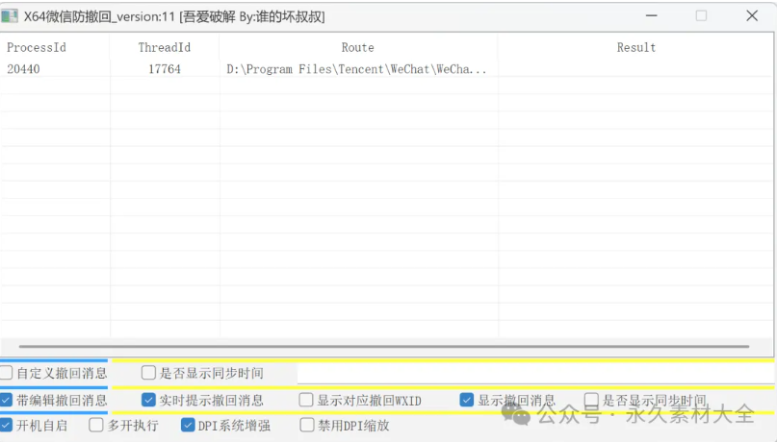Enable 多开执行 checkbox
Screen dimensions: 777x442
click(x=95, y=425)
